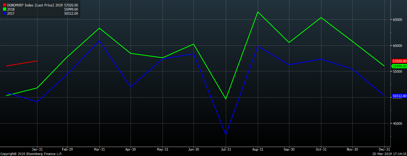Click the 25-Mar-2019 timestamp in the corner
This screenshot has height=156, width=407.
click(x=389, y=154)
